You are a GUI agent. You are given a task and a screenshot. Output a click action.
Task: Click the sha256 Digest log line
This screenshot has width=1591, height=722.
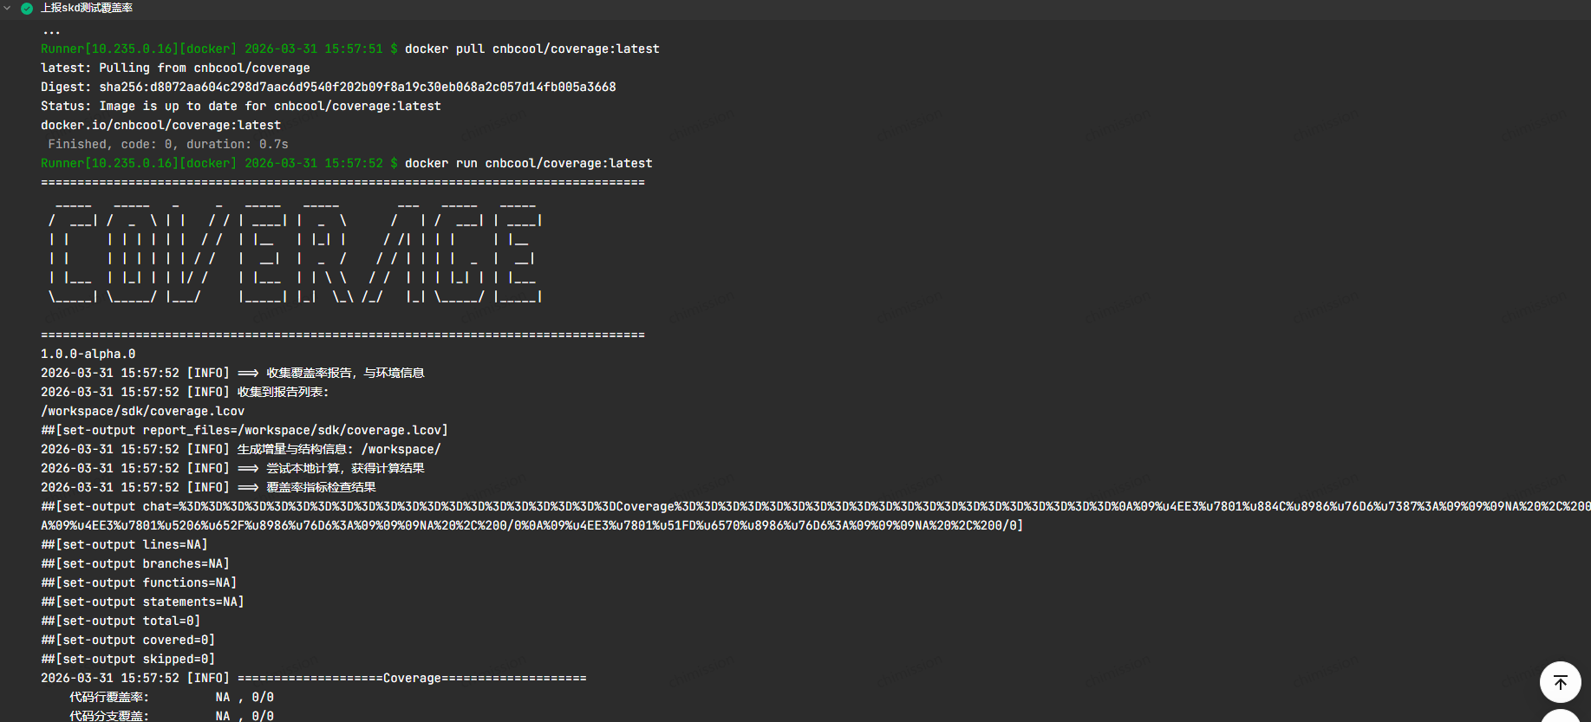coord(328,88)
